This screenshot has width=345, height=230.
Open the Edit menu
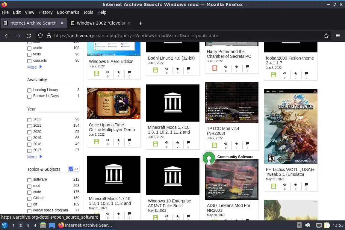pos(17,12)
